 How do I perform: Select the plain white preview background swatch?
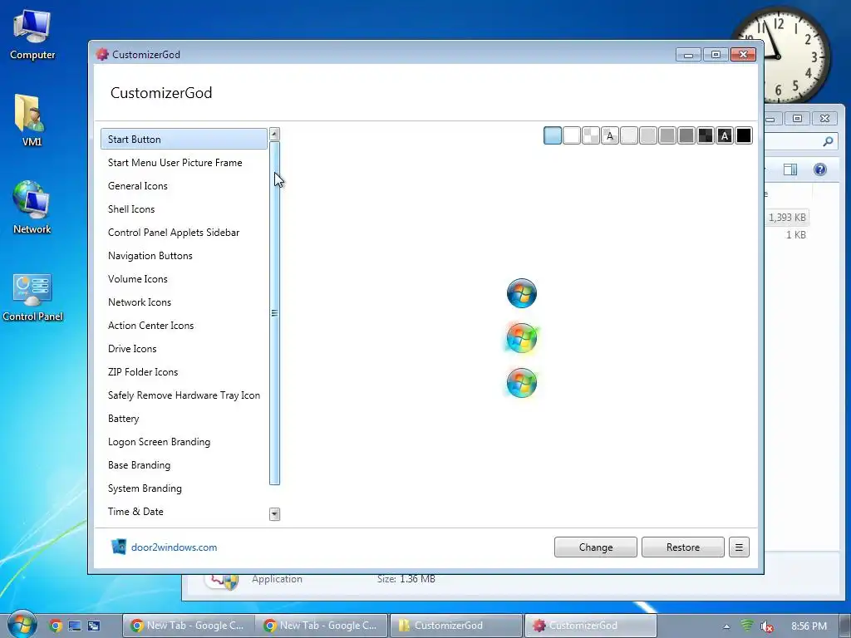coord(572,135)
